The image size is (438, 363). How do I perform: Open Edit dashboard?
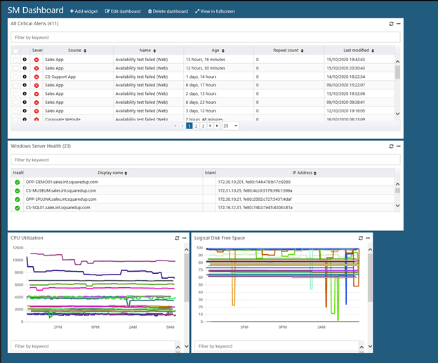123,11
